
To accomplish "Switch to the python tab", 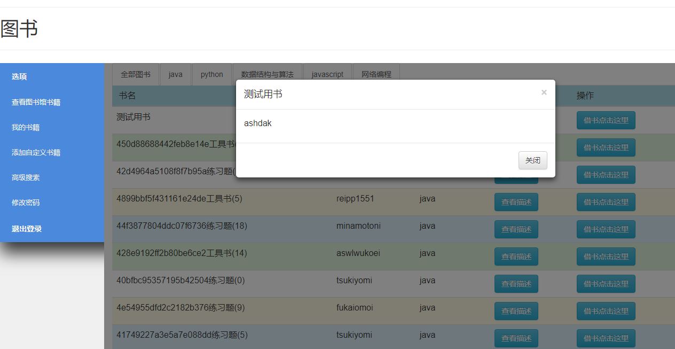I will coord(211,74).
